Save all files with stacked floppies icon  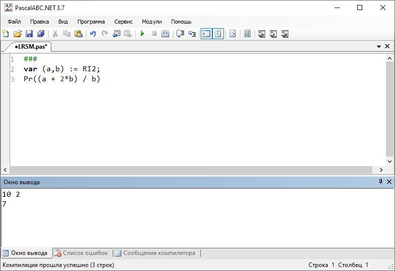[x=41, y=34]
